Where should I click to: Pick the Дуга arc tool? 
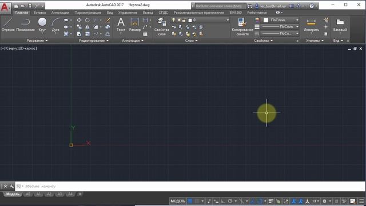click(55, 25)
